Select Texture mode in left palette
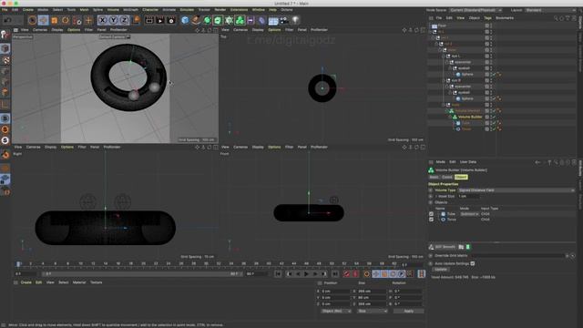 [x=5, y=60]
